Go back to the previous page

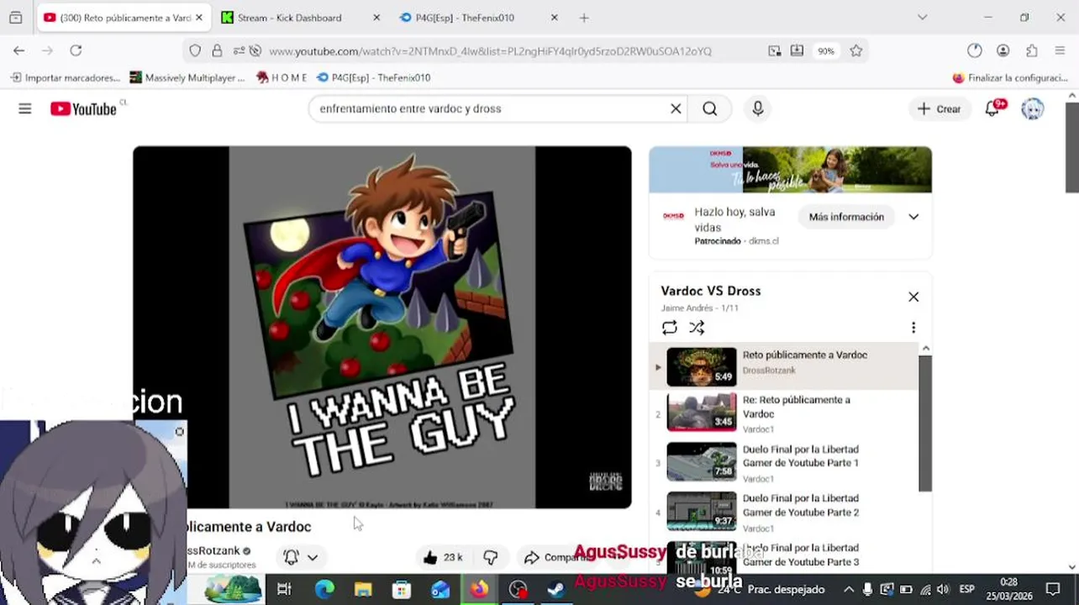[18, 50]
